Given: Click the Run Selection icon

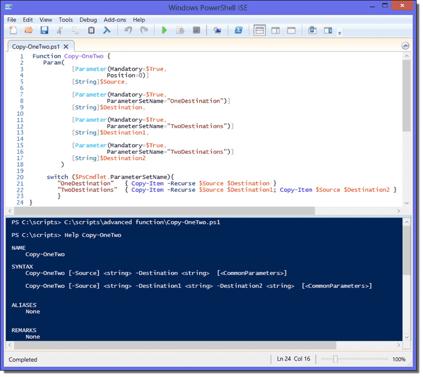Looking at the screenshot, I should coord(180,30).
